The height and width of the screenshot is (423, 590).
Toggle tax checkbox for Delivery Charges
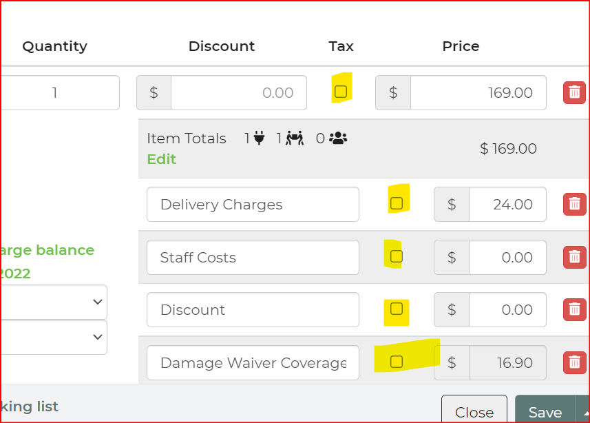397,203
